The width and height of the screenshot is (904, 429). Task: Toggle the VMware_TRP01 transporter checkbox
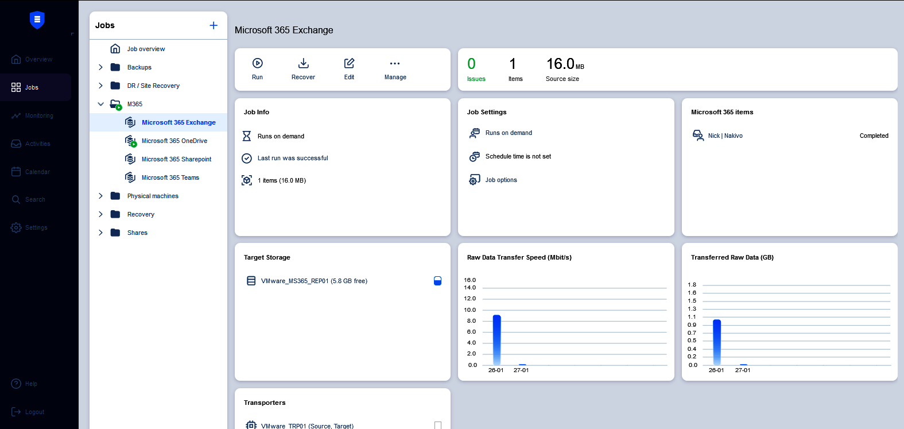(x=438, y=426)
